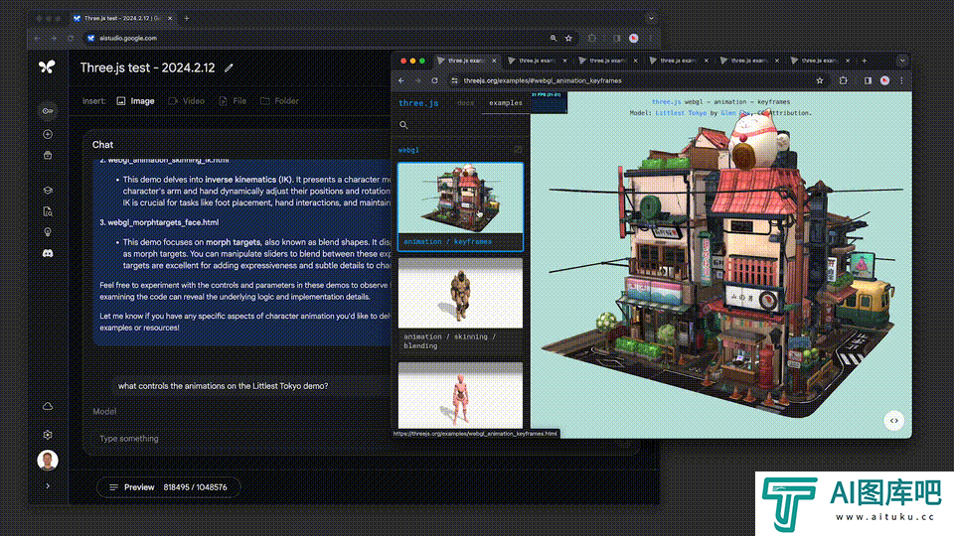The width and height of the screenshot is (954, 536).
Task: Click the Preview token count button
Action: pos(168,487)
